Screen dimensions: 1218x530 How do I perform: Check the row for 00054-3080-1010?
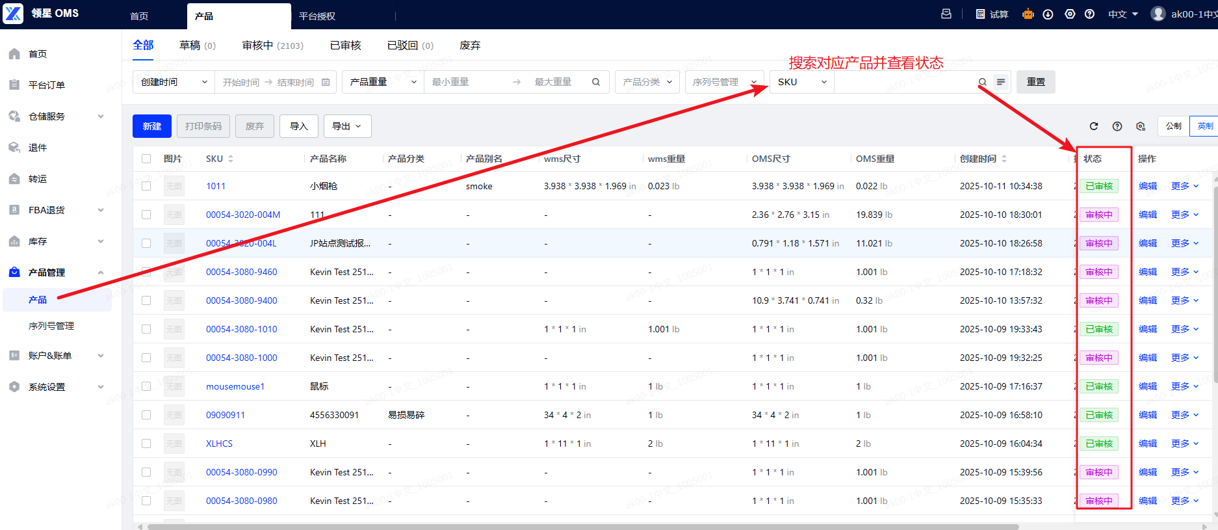(146, 329)
